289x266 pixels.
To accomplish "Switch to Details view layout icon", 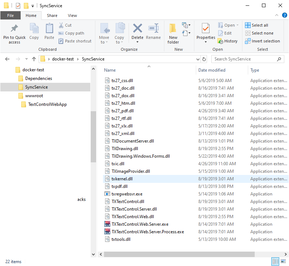I will 276,261.
